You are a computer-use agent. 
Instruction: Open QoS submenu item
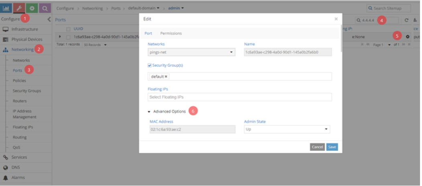coord(16,147)
